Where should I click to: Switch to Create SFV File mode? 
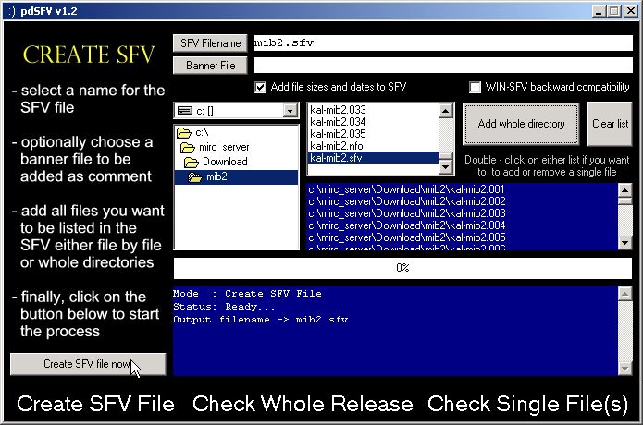click(x=95, y=404)
